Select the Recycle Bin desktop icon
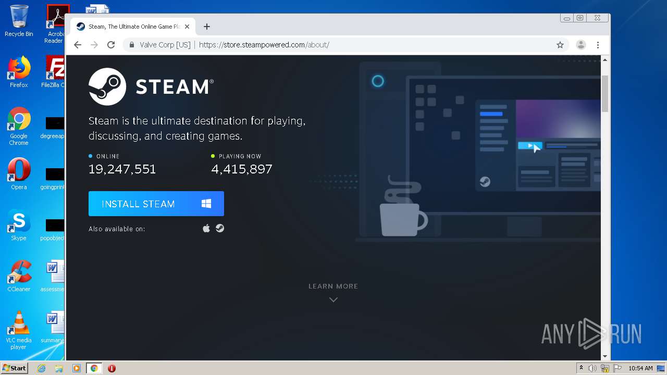 [19, 21]
